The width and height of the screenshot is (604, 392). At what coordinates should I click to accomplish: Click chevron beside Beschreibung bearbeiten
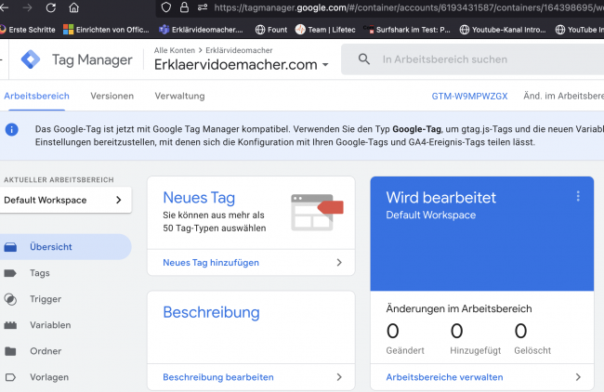[339, 377]
